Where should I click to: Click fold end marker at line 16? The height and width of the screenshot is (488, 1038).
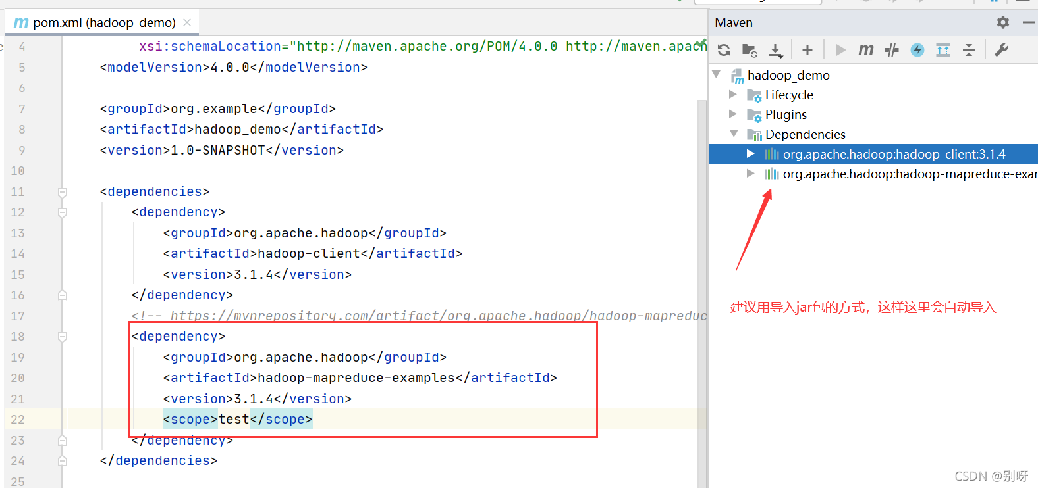coord(63,295)
